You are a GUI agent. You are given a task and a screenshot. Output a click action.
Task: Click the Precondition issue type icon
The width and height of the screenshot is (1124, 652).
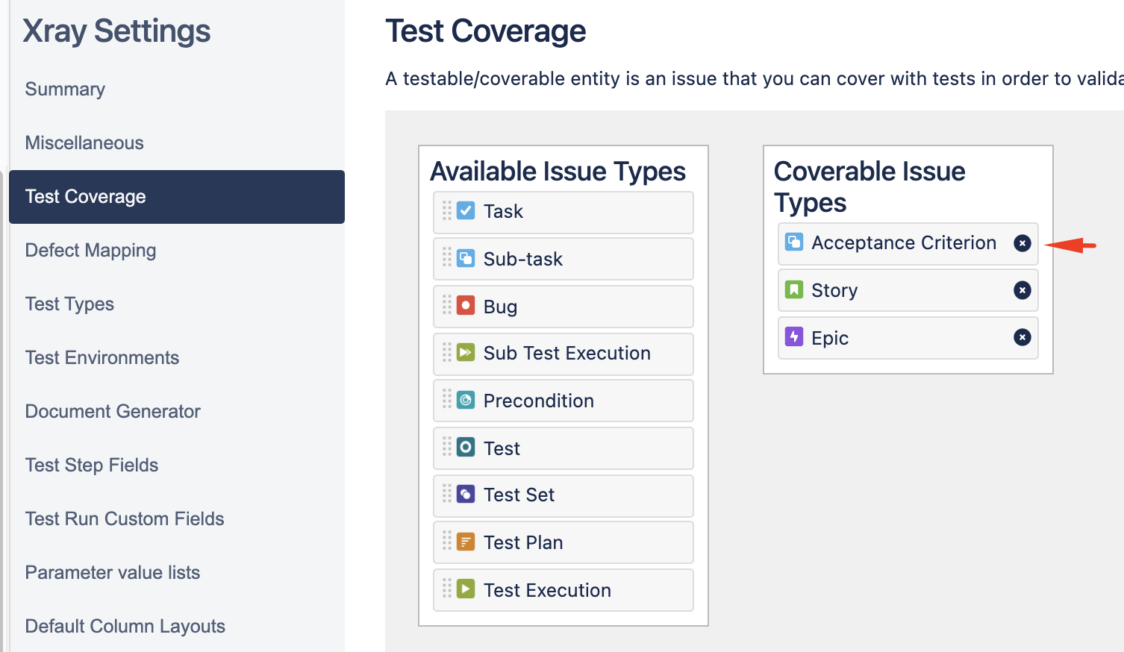(466, 400)
